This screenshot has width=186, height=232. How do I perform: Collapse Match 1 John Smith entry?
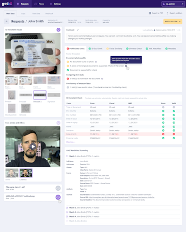point(67,156)
